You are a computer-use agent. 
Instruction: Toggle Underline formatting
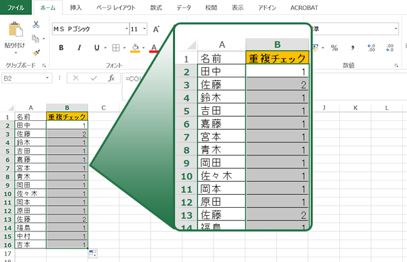point(97,48)
